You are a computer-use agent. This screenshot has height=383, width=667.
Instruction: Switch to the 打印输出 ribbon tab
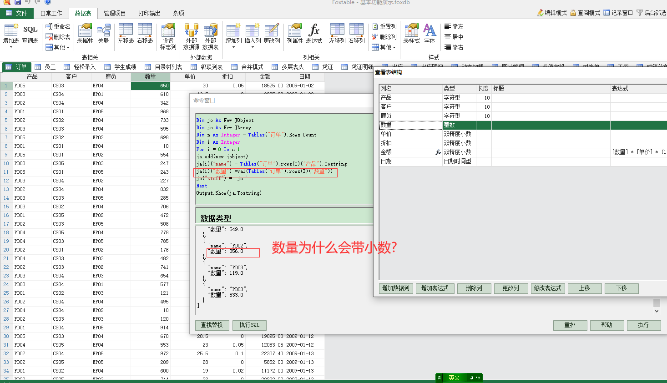click(150, 13)
